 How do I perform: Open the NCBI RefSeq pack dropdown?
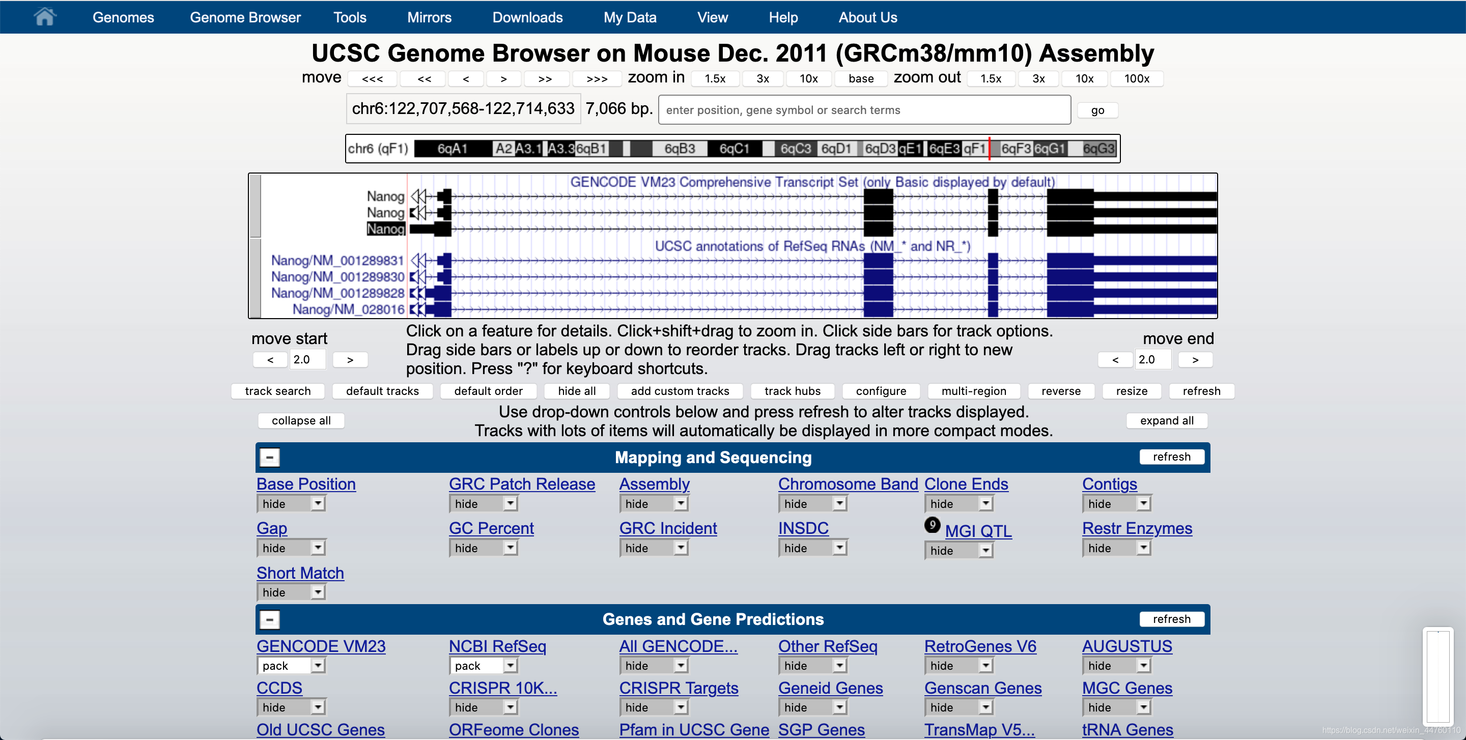tap(483, 666)
